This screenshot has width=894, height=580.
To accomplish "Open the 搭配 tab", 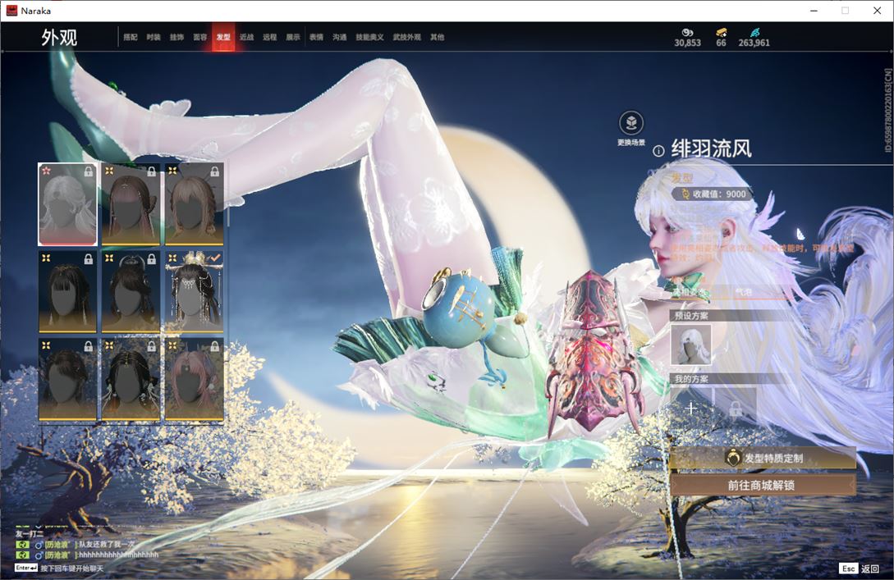I will point(131,37).
